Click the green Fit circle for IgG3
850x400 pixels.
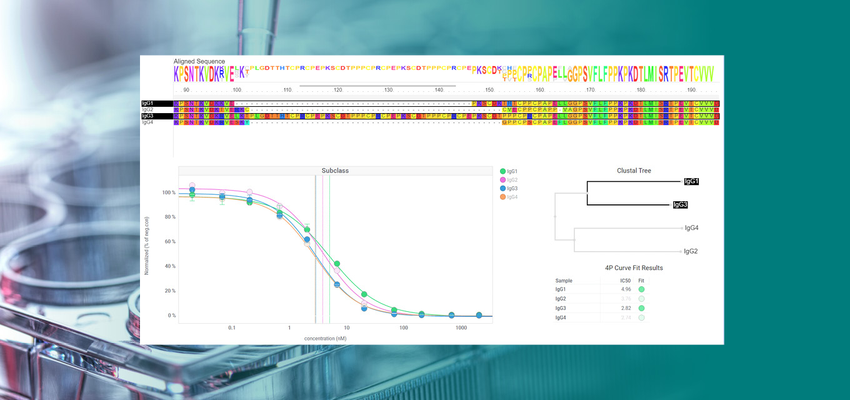641,307
